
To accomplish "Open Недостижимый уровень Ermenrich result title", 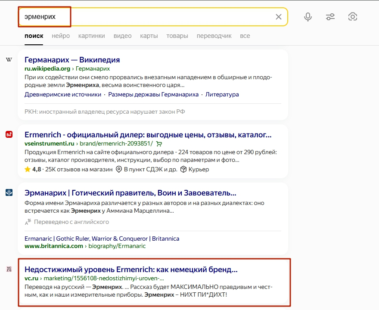I will point(131,269).
